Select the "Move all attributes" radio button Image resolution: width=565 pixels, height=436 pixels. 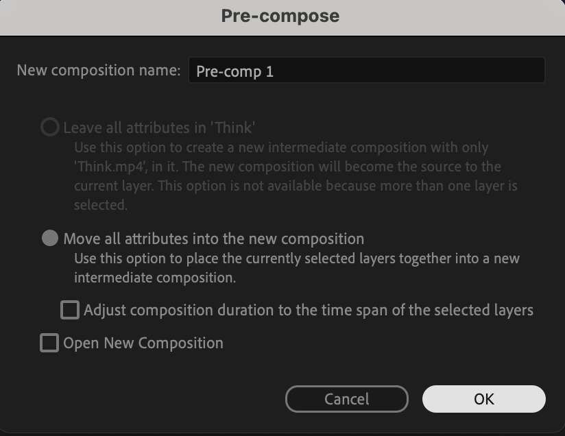coord(50,239)
